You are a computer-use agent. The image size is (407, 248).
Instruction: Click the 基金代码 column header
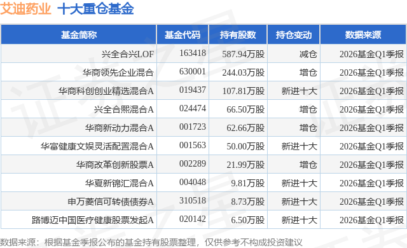[x=183, y=35]
